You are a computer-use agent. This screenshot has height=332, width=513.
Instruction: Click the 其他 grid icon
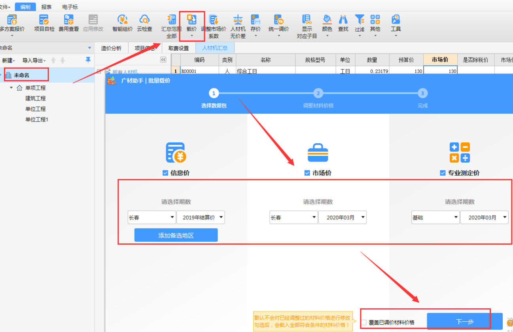coord(375,19)
